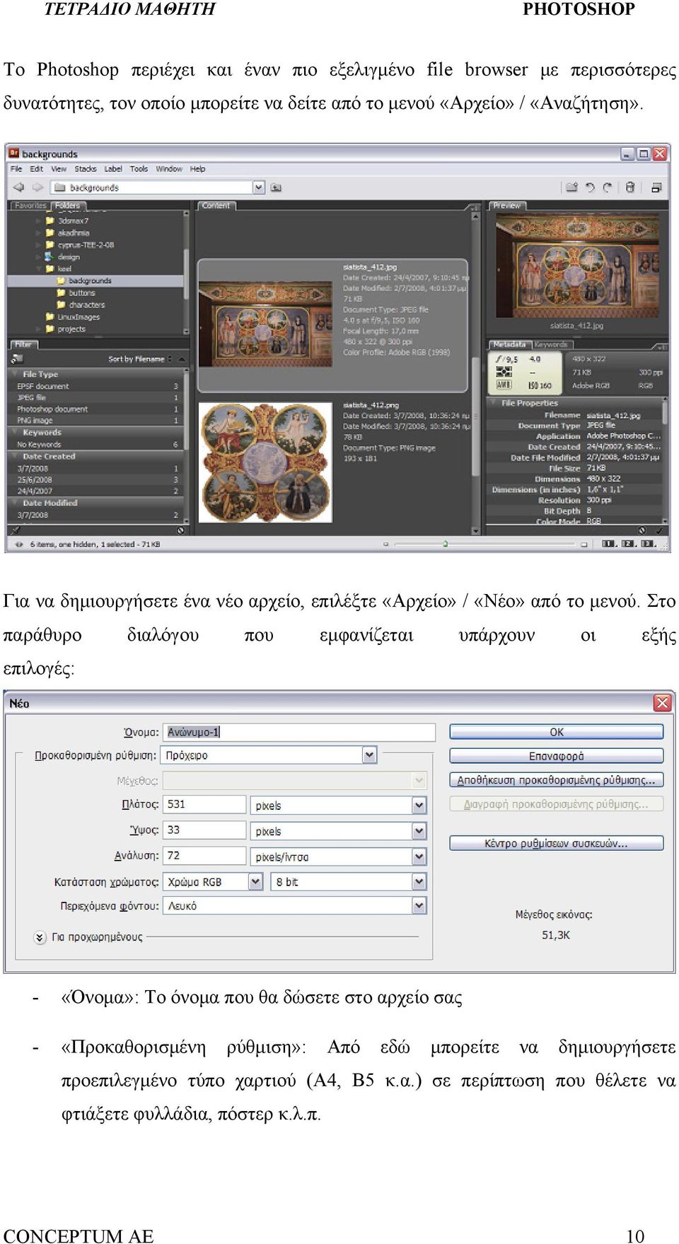Switch to workspace layout 2 button
Image resolution: width=679 pixels, height=1244 pixels.
[x=628, y=544]
